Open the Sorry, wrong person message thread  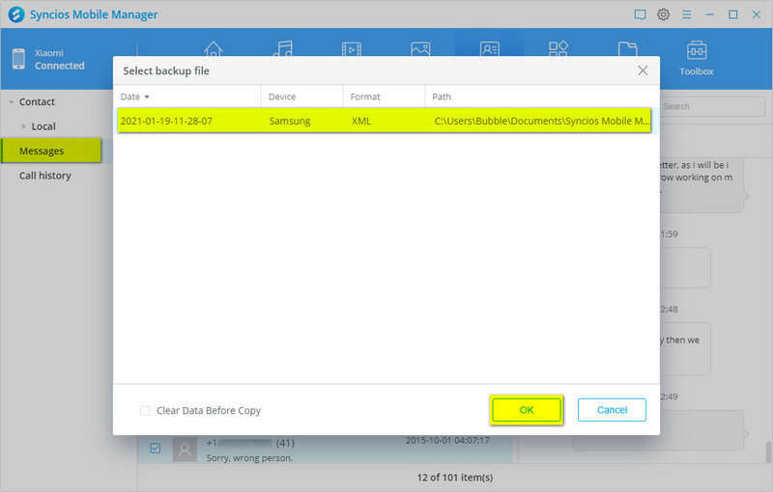[x=325, y=450]
